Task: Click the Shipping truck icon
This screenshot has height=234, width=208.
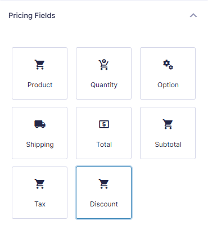Action: coord(40,124)
